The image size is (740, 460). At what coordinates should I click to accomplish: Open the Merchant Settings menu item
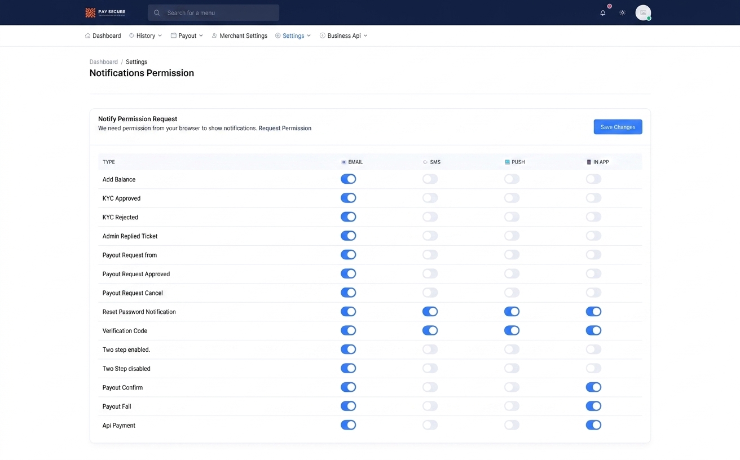click(240, 36)
